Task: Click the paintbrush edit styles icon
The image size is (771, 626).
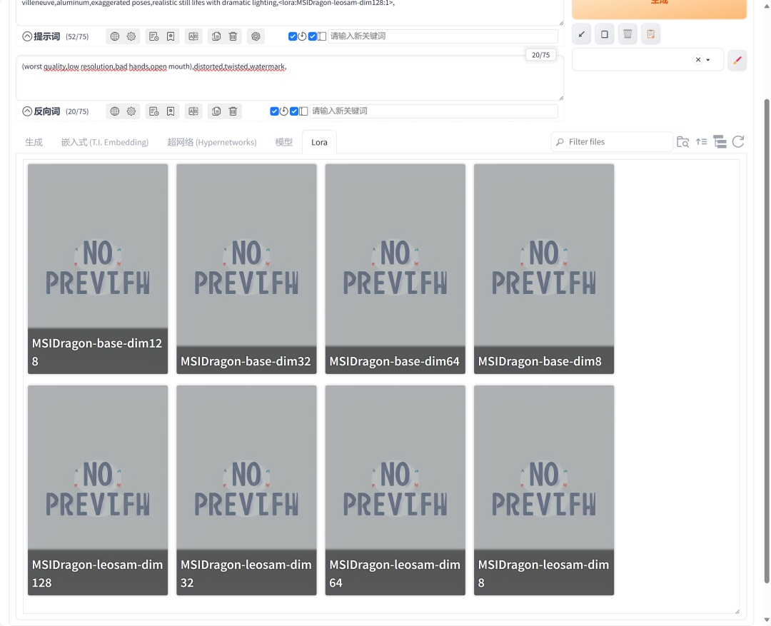Action: [x=737, y=60]
